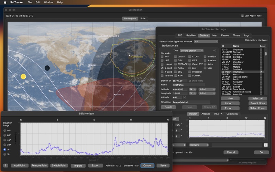Switch to the Passes tab
The width and height of the screenshot is (275, 172).
pyautogui.click(x=225, y=35)
